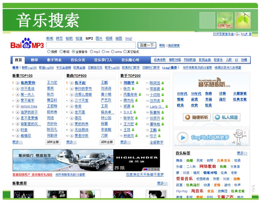
Task: Play the song 追梦的孩子
Action: [18, 112]
